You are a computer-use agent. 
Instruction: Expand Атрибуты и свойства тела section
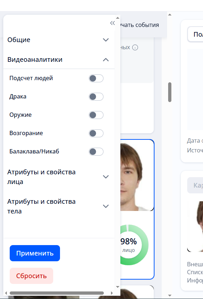tap(106, 206)
